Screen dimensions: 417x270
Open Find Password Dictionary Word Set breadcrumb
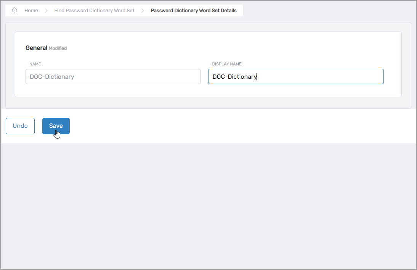[94, 11]
